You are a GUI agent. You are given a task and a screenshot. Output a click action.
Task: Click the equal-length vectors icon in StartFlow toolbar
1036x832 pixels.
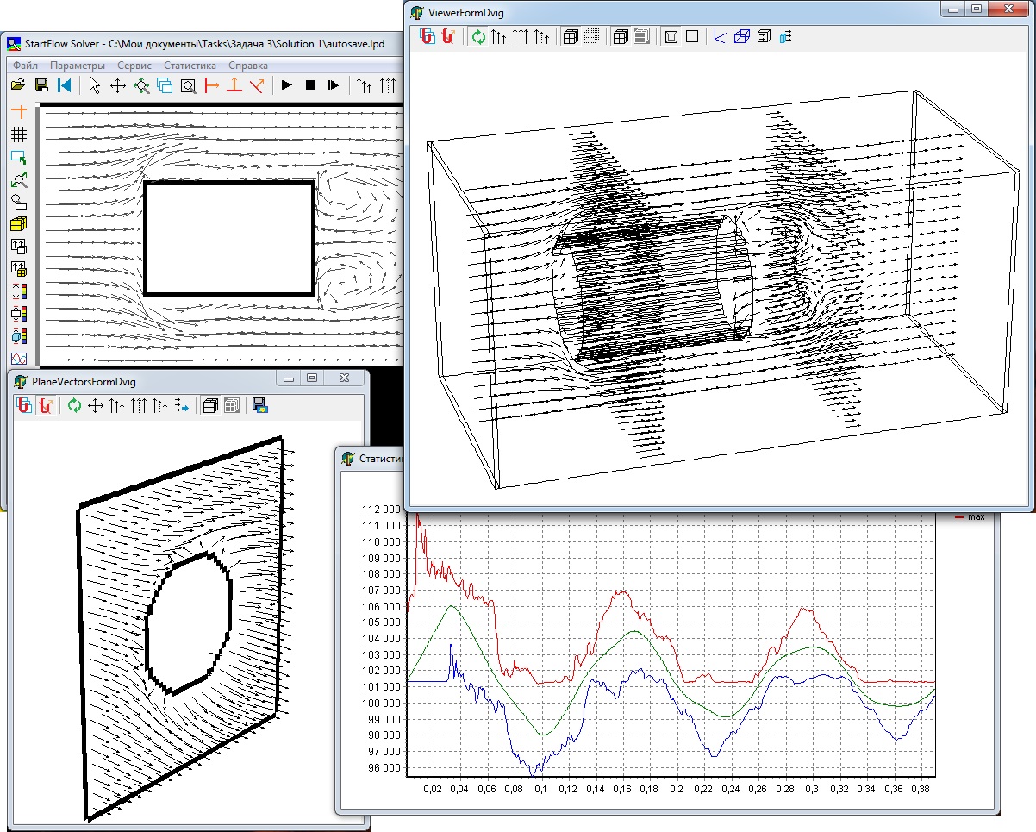click(388, 85)
